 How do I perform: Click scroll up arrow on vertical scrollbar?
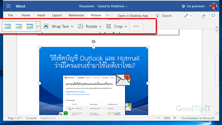click(217, 31)
